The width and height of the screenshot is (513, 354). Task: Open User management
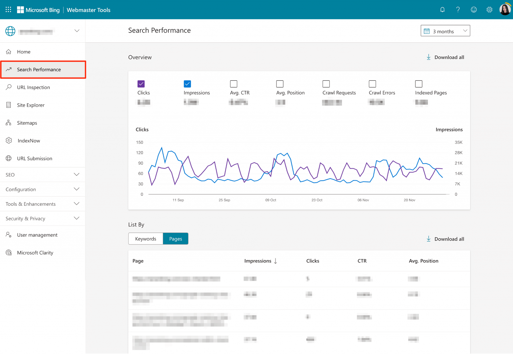click(x=37, y=235)
